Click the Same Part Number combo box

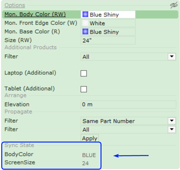(x=128, y=121)
